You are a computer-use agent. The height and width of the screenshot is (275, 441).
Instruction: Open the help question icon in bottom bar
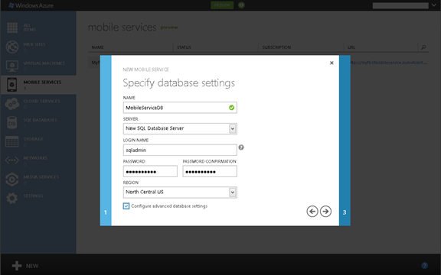point(425,266)
